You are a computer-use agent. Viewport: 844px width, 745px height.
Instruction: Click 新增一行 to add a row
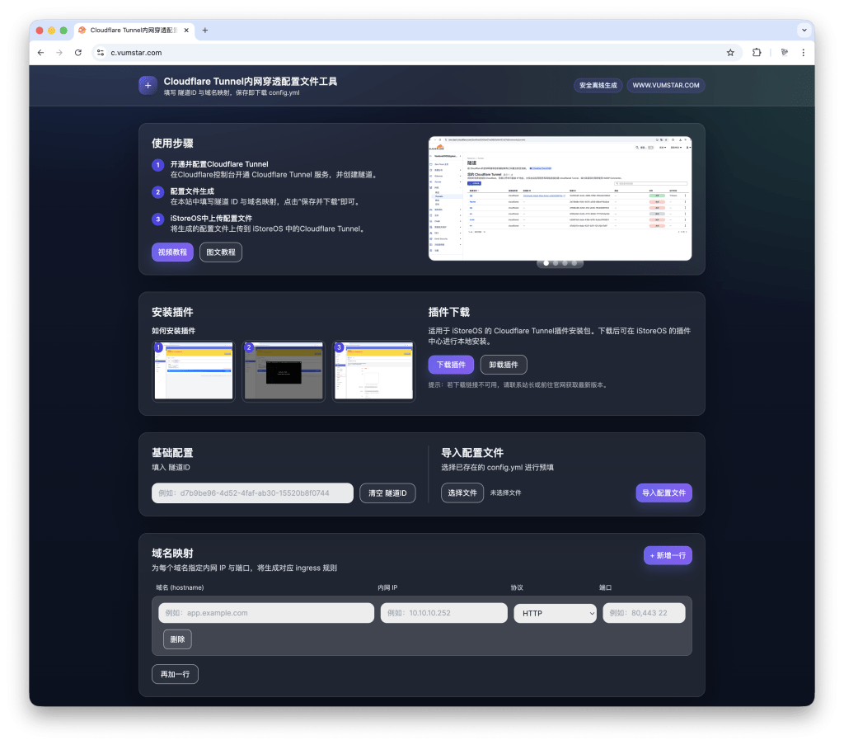coord(668,556)
